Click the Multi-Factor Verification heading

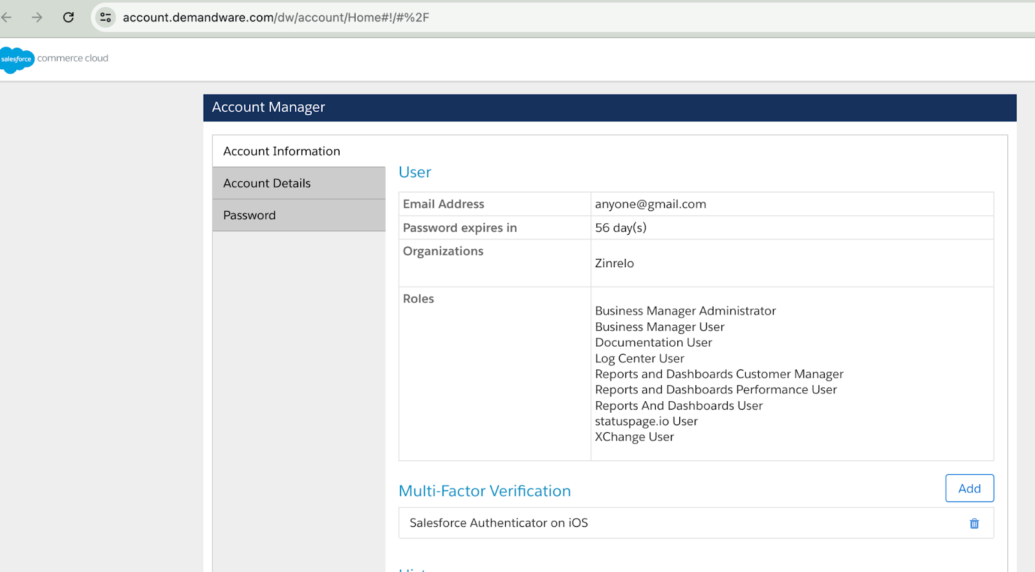[x=485, y=491]
